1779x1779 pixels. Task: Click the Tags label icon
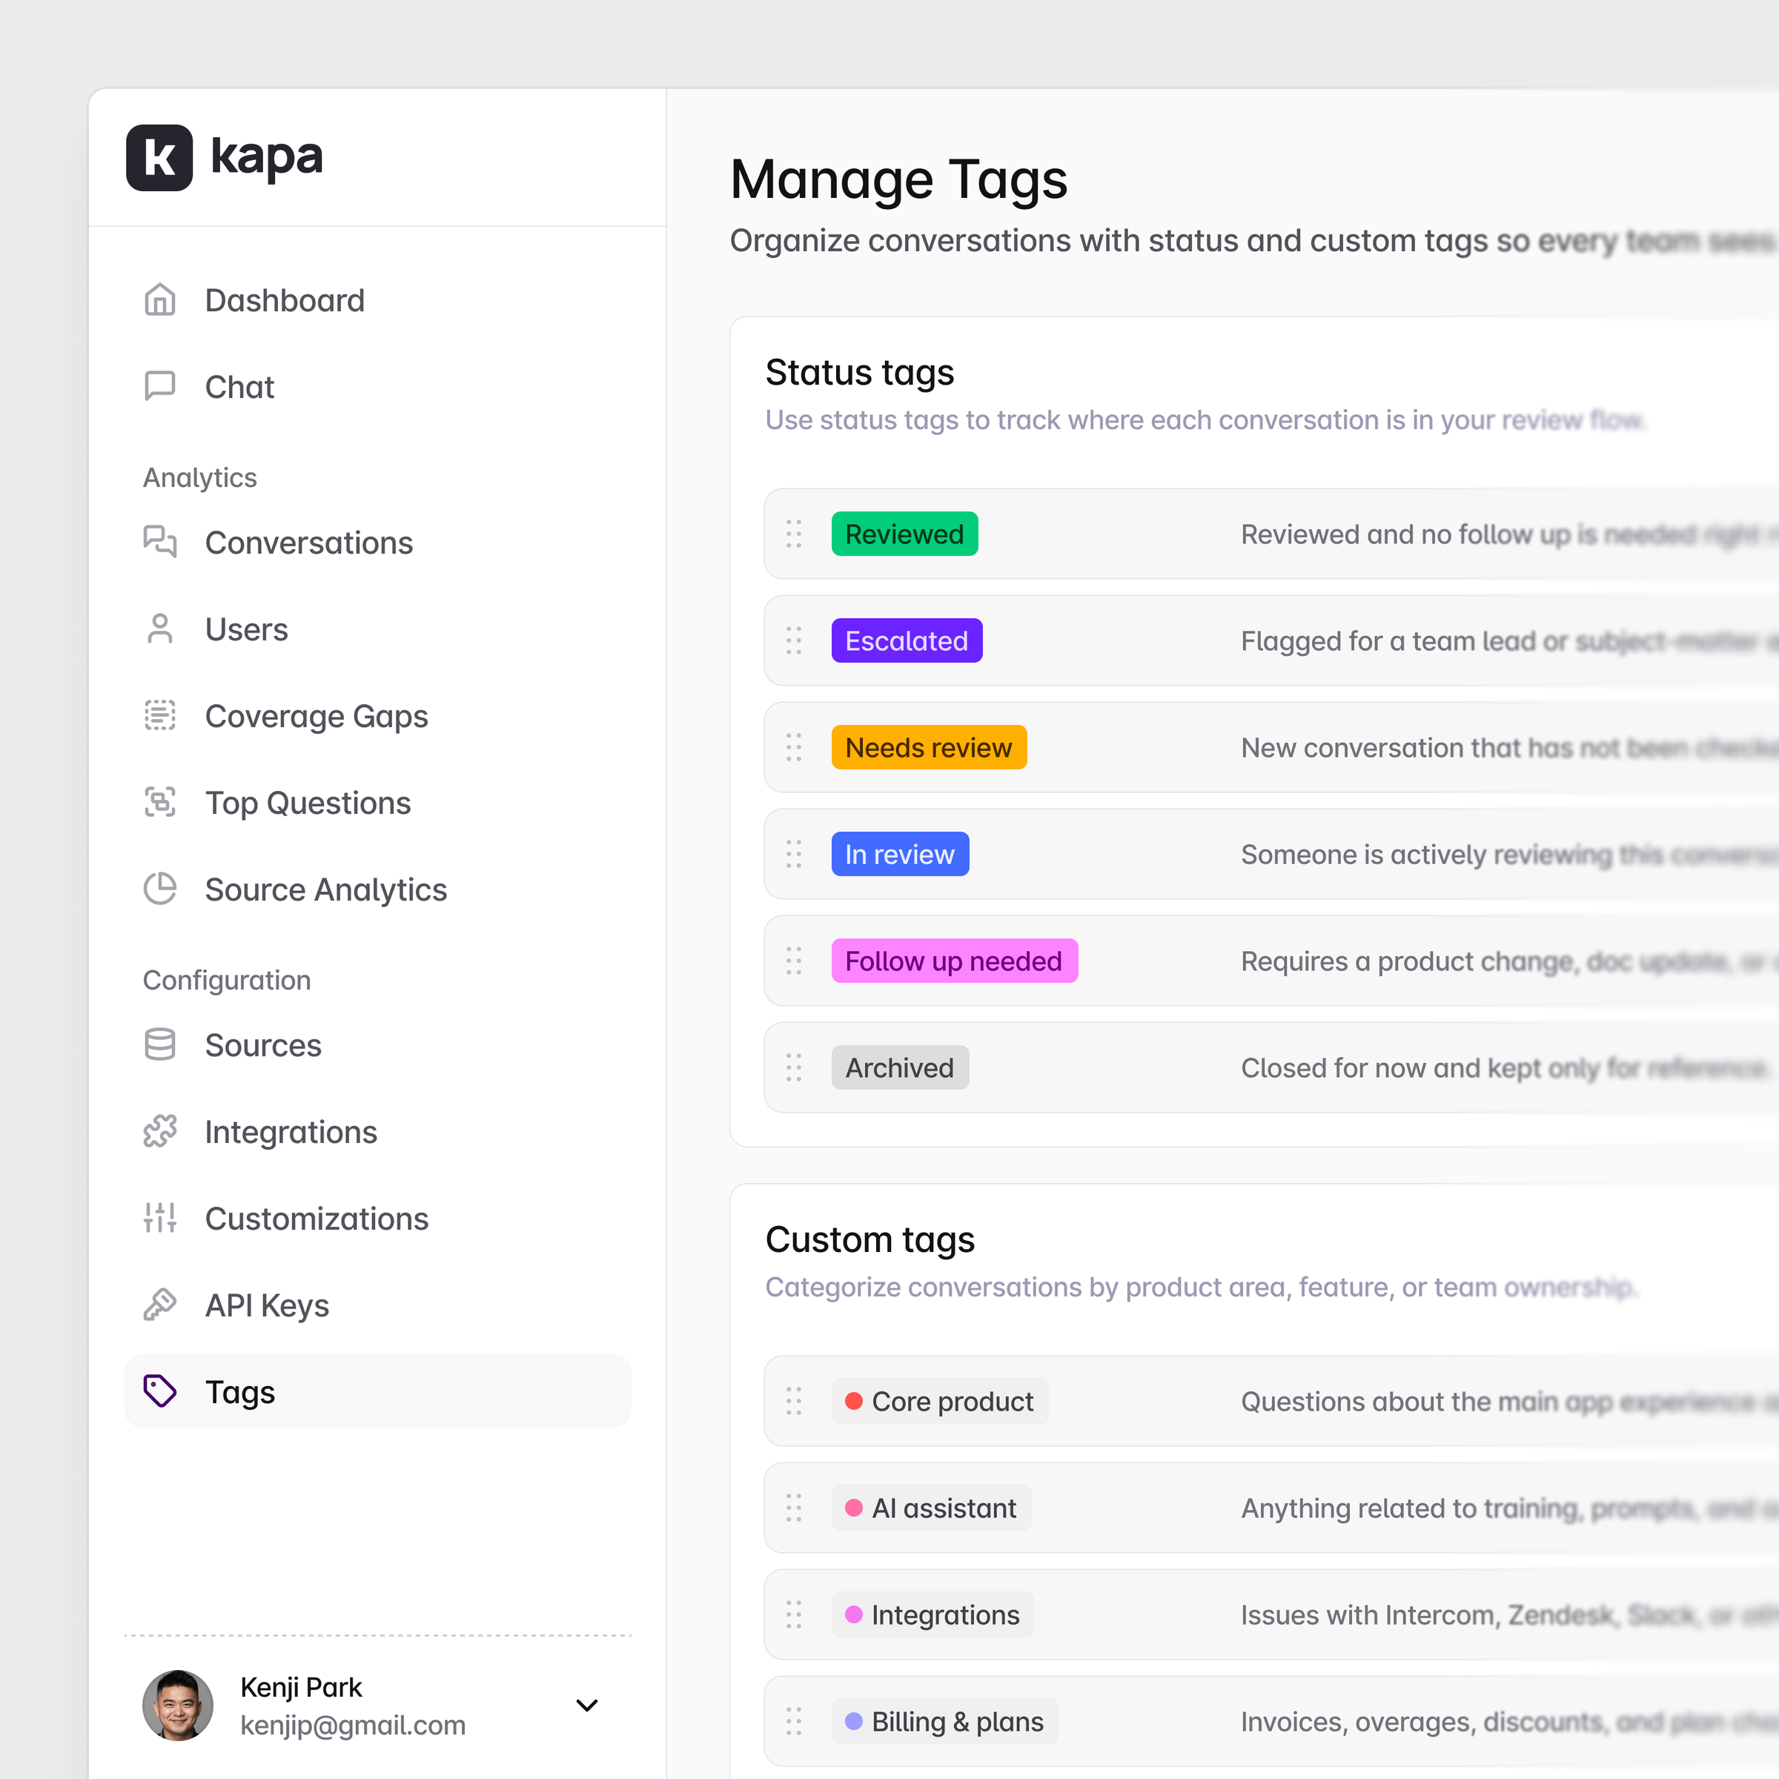160,1391
